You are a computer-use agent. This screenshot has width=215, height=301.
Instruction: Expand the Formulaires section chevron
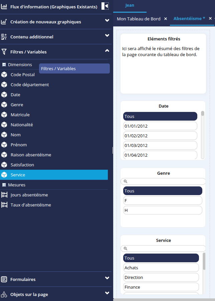(107, 278)
